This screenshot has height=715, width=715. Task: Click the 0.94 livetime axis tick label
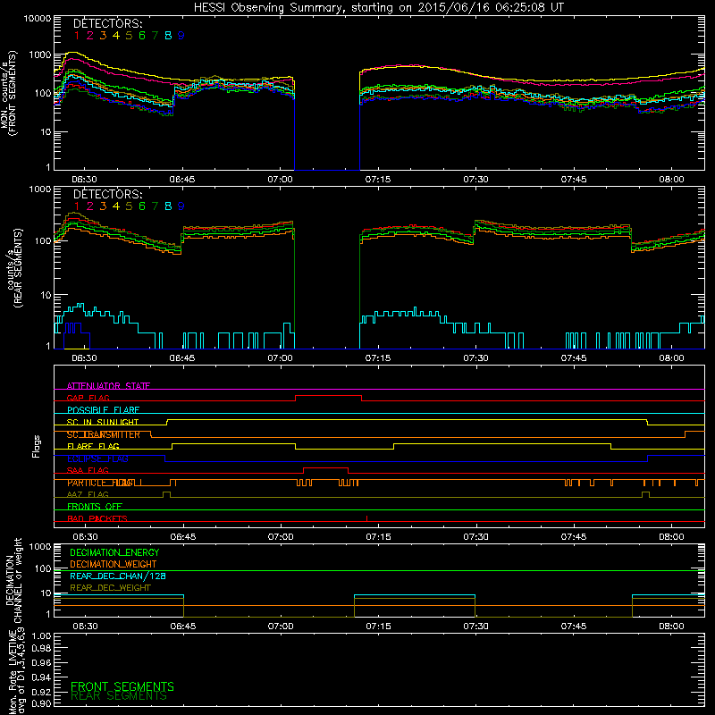click(41, 677)
